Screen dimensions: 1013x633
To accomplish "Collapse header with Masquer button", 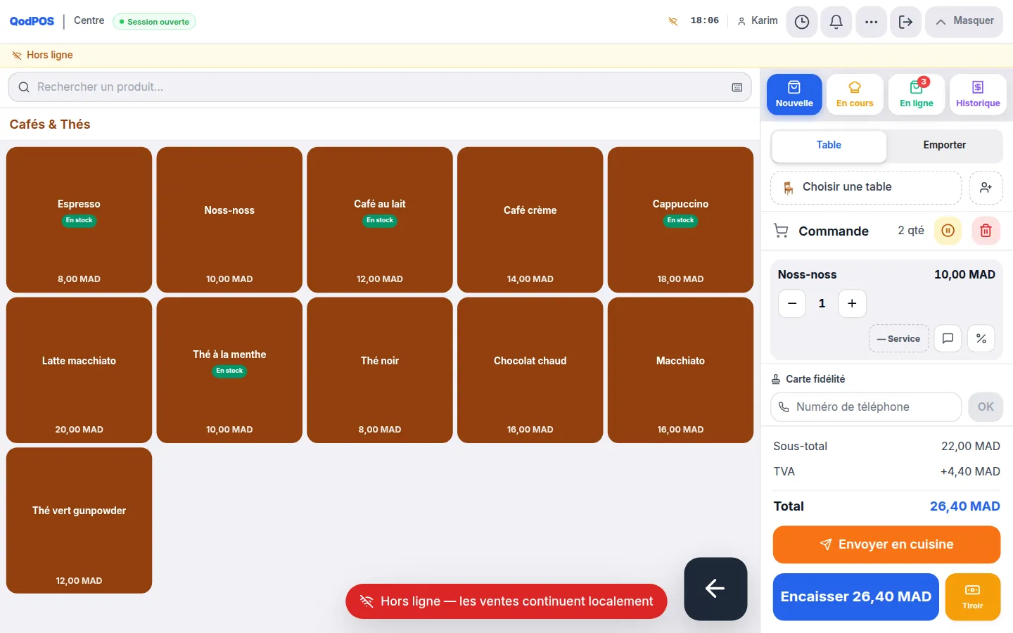I will point(964,22).
